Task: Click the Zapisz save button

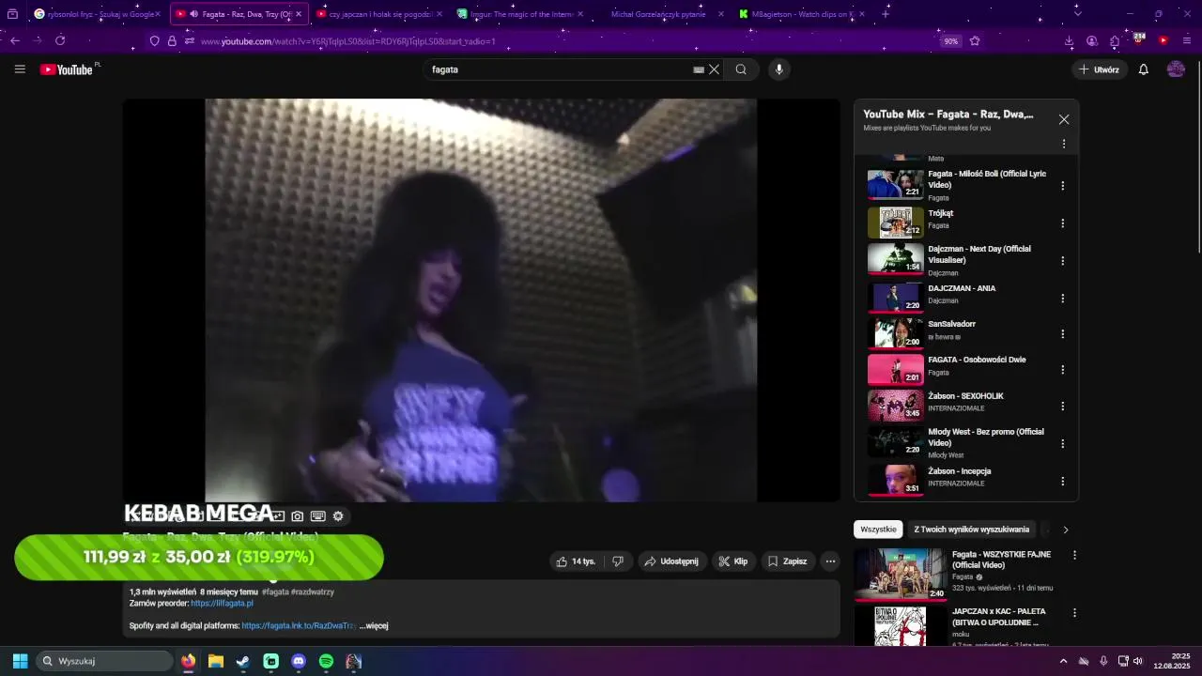Action: pos(787,561)
